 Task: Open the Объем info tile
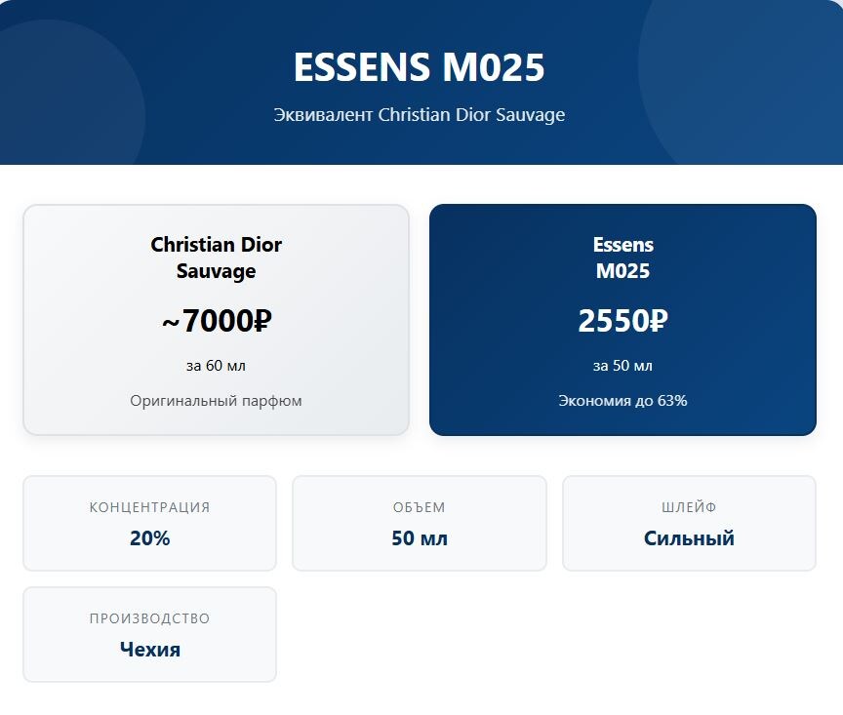[420, 523]
